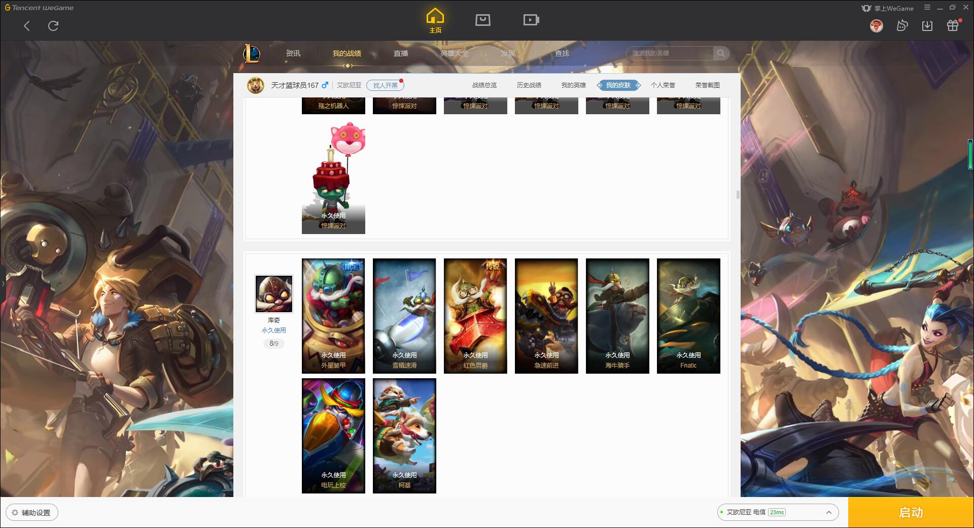Click the 8/9 skin count badge
974x528 pixels.
[274, 344]
